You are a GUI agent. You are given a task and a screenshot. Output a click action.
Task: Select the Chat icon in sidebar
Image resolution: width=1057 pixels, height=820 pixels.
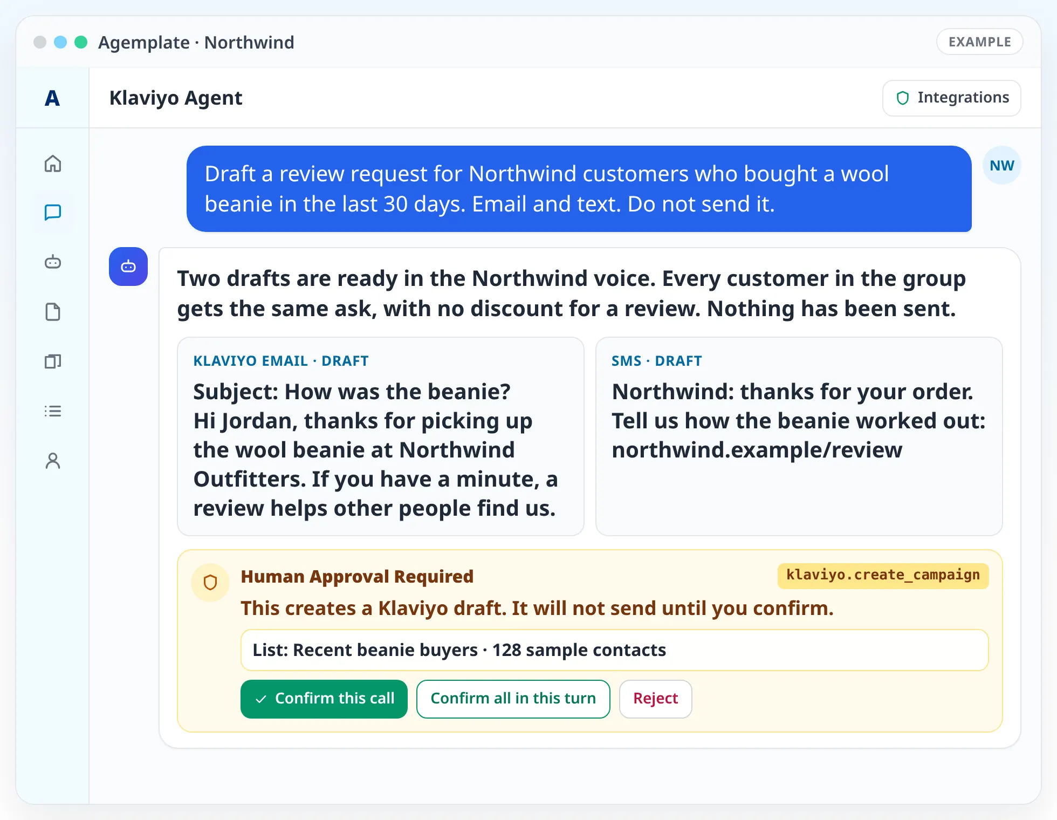[53, 213]
